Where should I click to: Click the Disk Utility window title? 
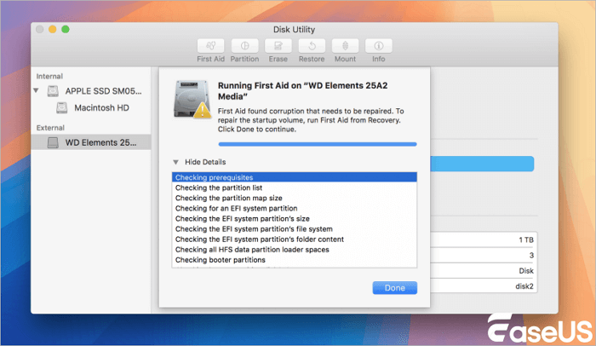(x=294, y=30)
